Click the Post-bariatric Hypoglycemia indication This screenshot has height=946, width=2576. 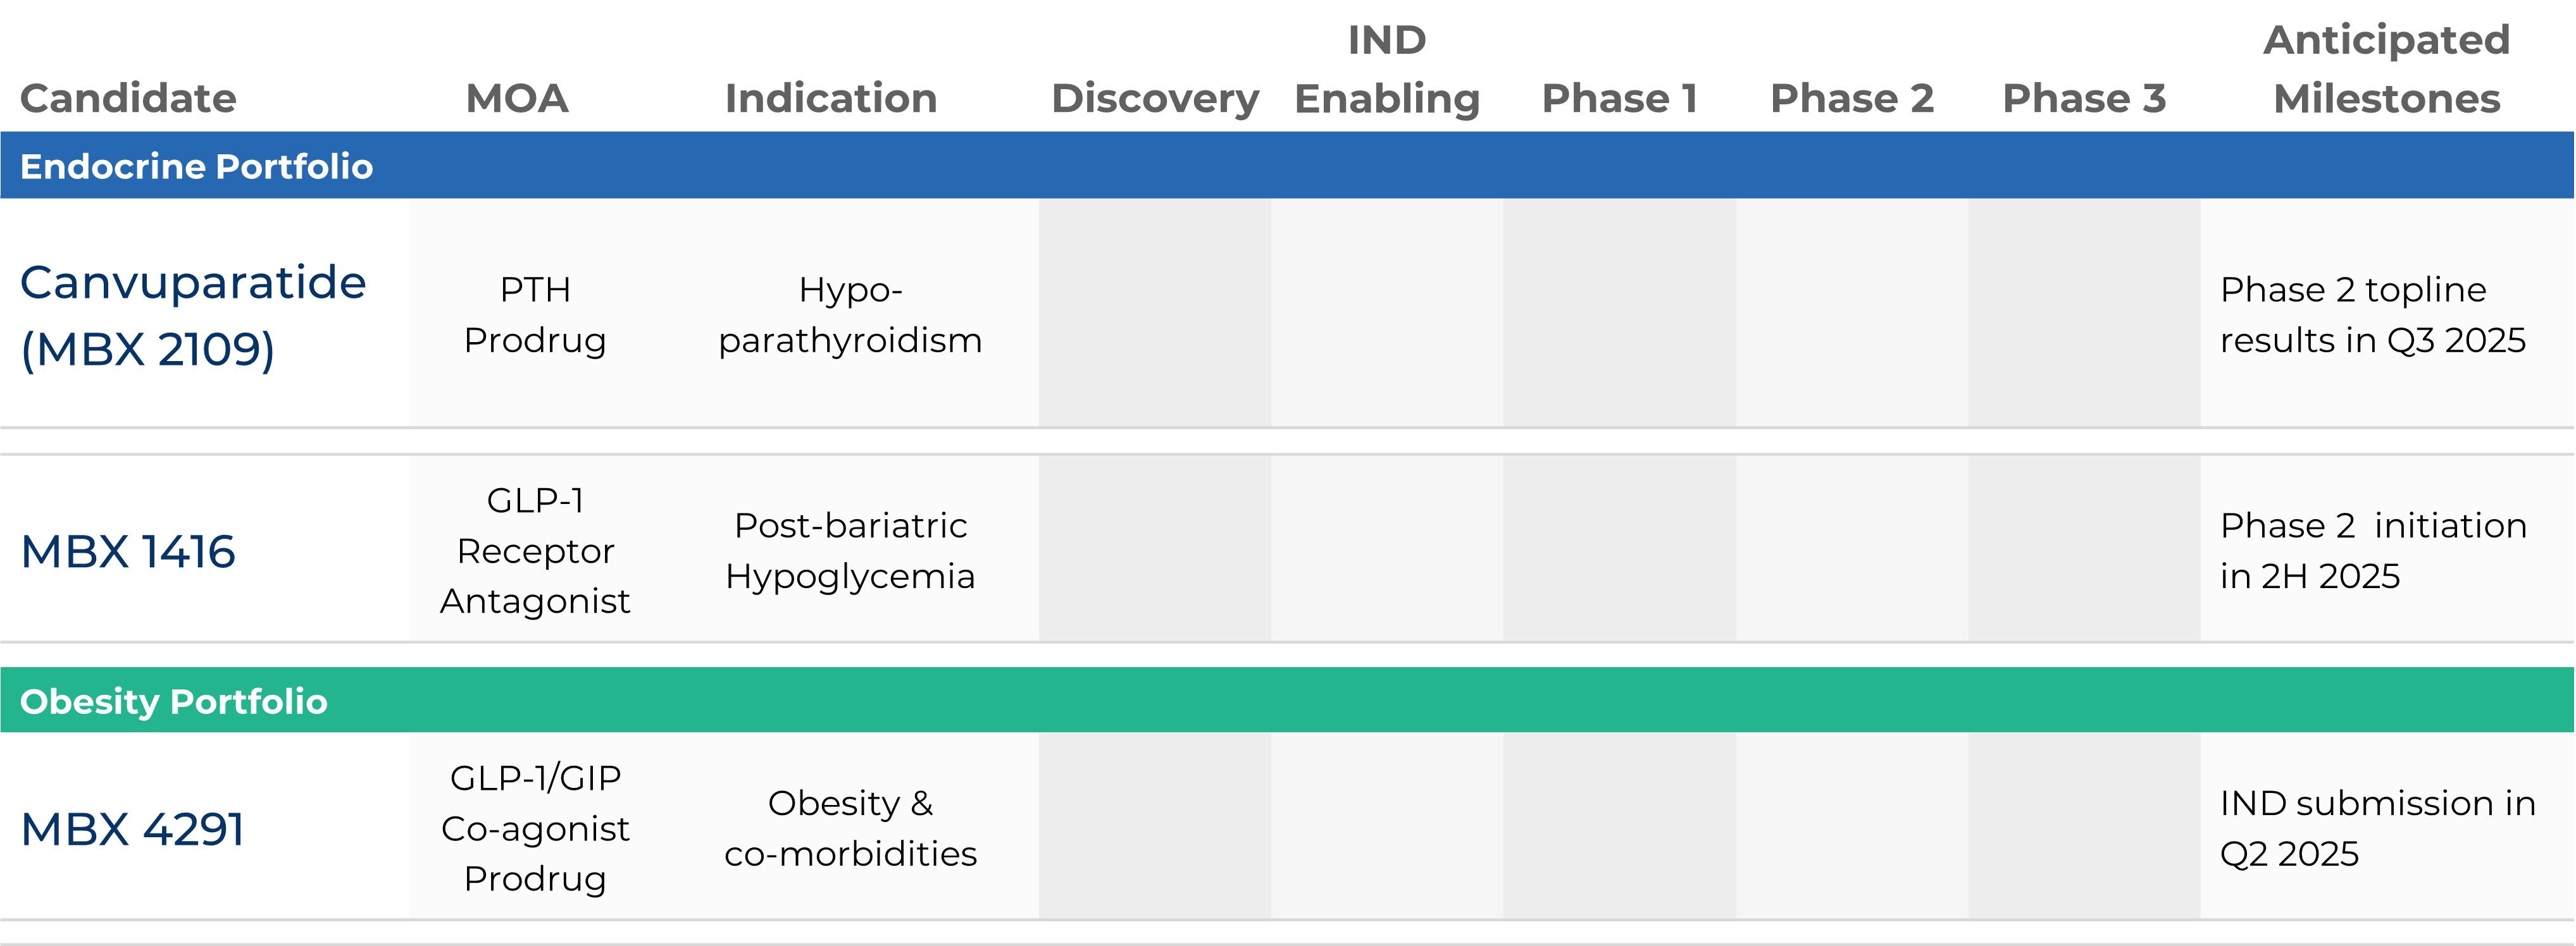coord(850,550)
